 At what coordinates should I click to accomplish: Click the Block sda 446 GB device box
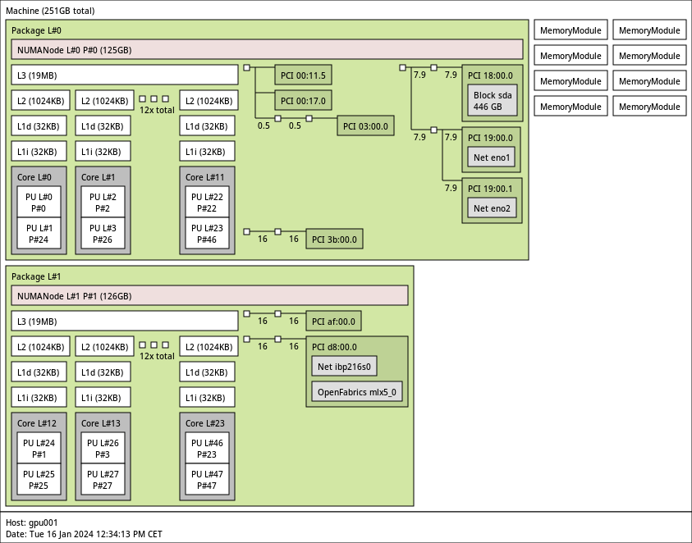pos(492,101)
